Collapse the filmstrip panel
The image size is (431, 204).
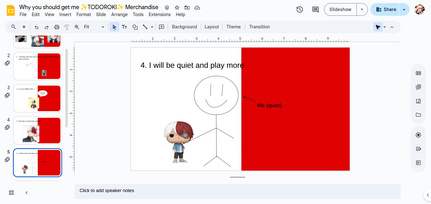[27, 193]
